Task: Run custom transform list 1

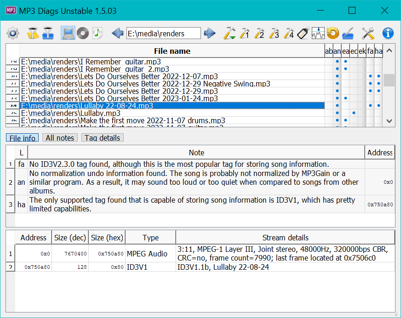Action: click(244, 33)
